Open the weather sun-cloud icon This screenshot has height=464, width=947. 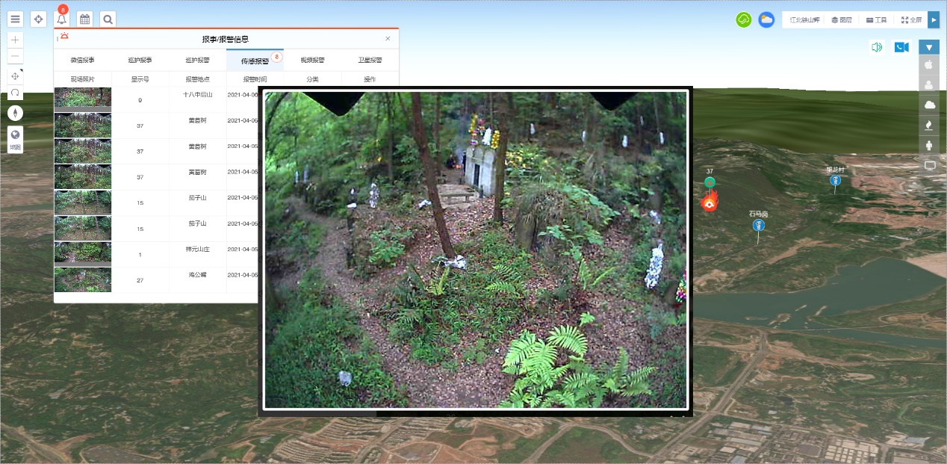[x=766, y=20]
